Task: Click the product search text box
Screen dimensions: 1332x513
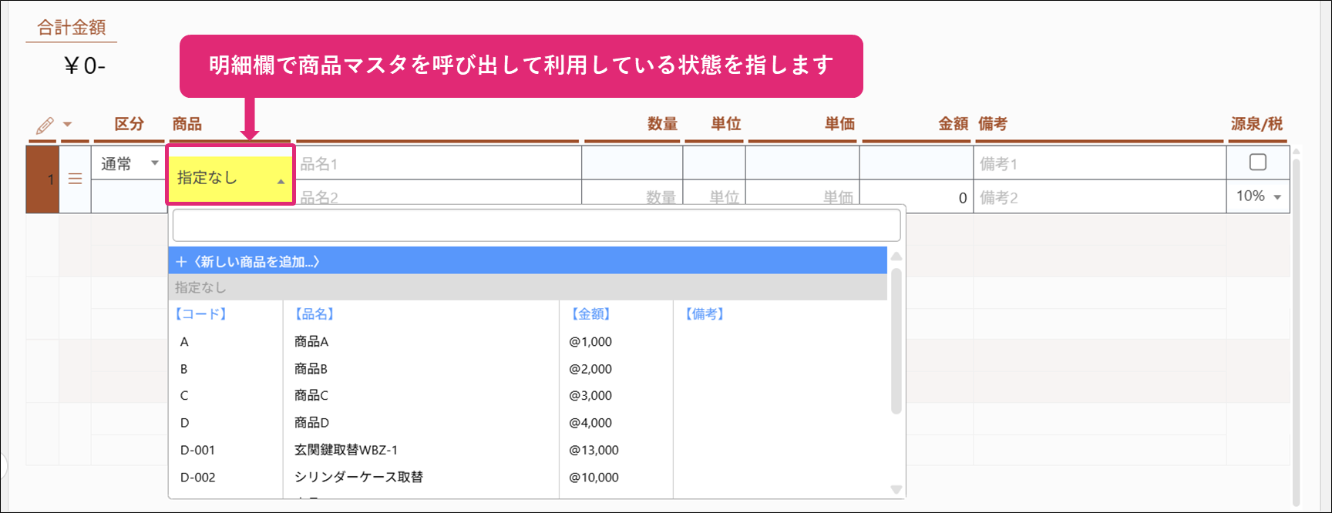Action: (x=536, y=226)
